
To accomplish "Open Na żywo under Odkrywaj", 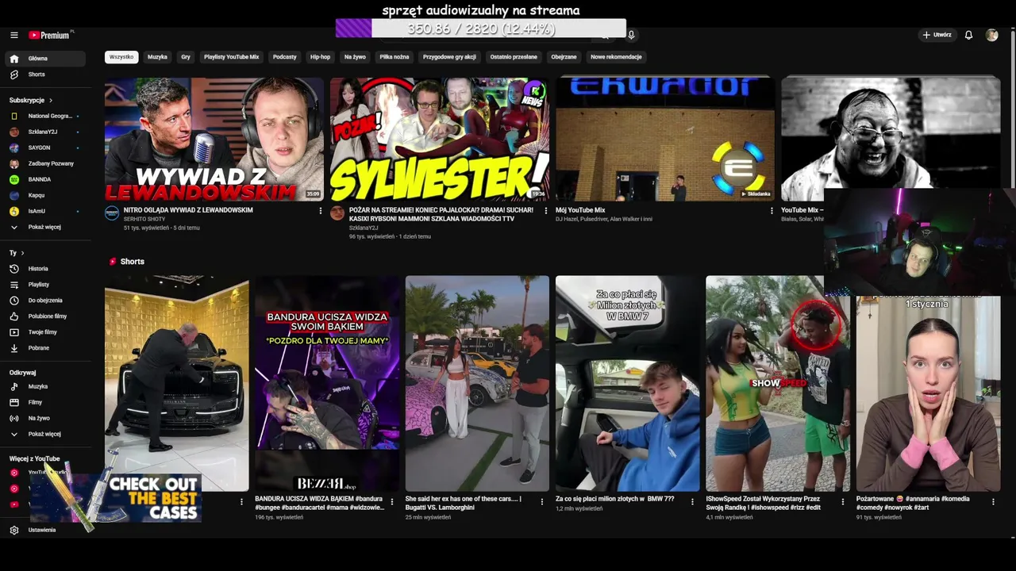I will click(44, 419).
